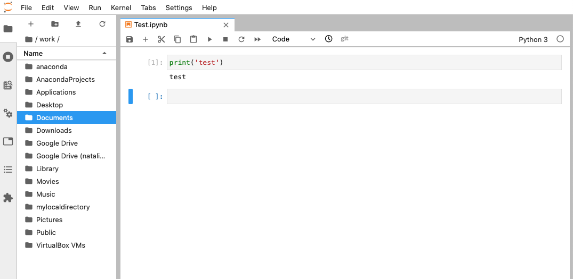Open the Extension Manager puzzle icon
Screen dimensions: 573x279
pos(8,198)
